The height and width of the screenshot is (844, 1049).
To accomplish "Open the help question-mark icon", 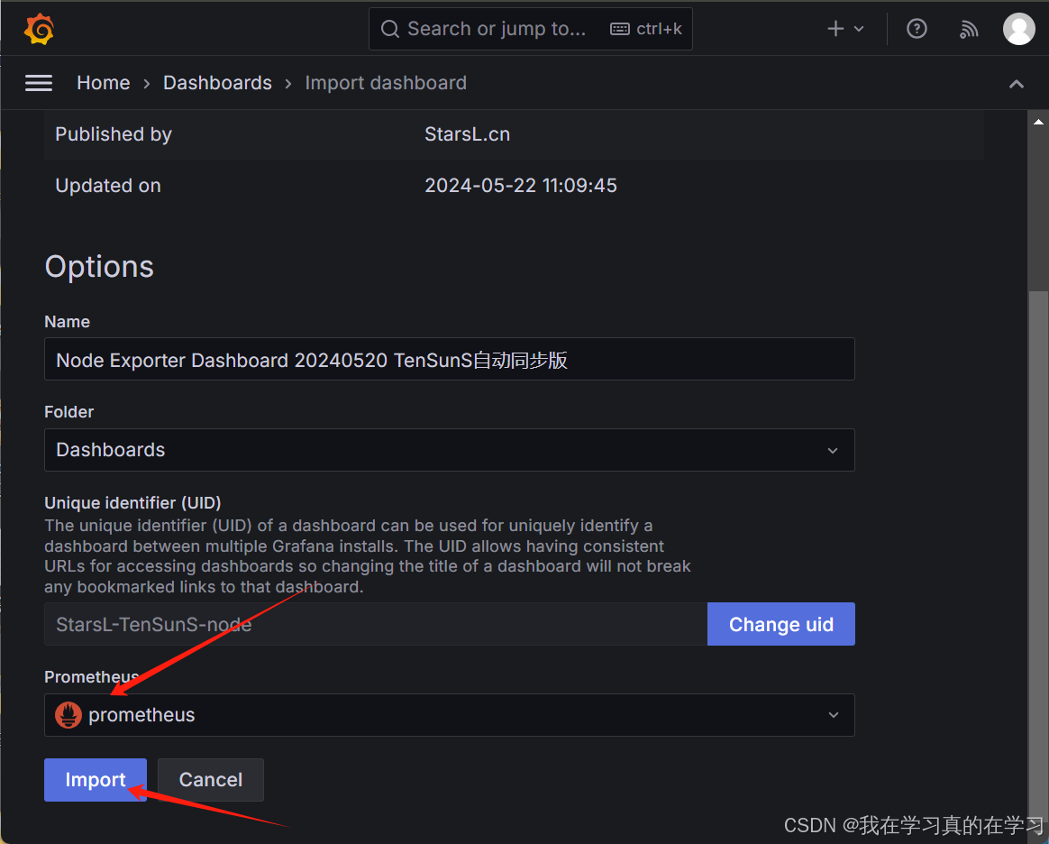I will [x=917, y=29].
